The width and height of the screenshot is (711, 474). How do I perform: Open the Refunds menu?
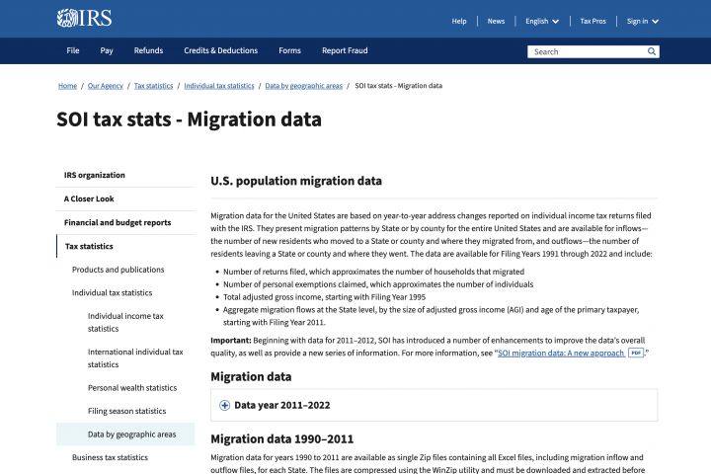[x=148, y=50]
